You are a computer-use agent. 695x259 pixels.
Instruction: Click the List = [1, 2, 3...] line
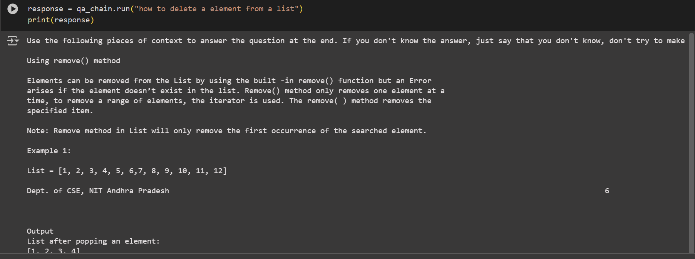click(127, 171)
